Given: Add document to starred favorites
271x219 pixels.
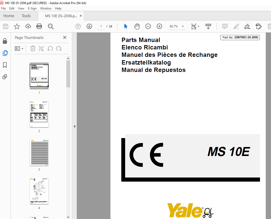Looking at the screenshot, I should (17, 26).
